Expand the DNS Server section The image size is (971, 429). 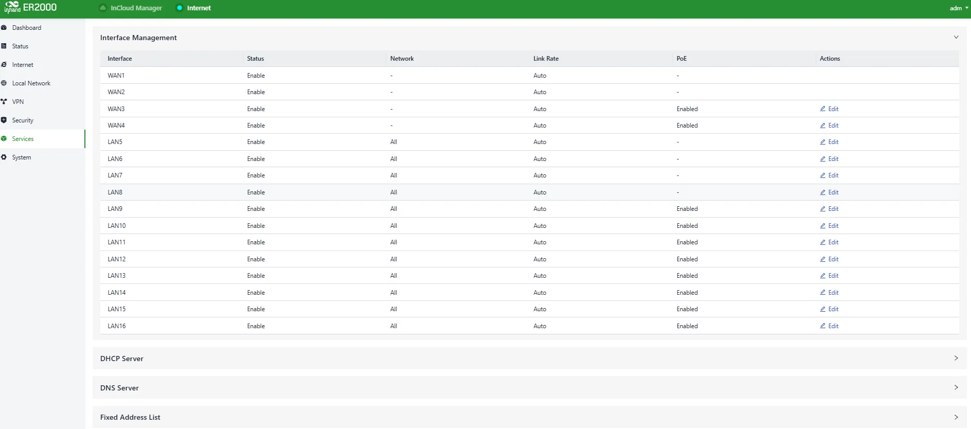tap(956, 387)
